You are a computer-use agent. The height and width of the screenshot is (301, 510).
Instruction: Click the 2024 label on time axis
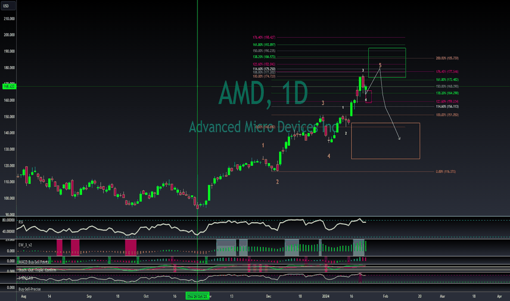[326, 297]
